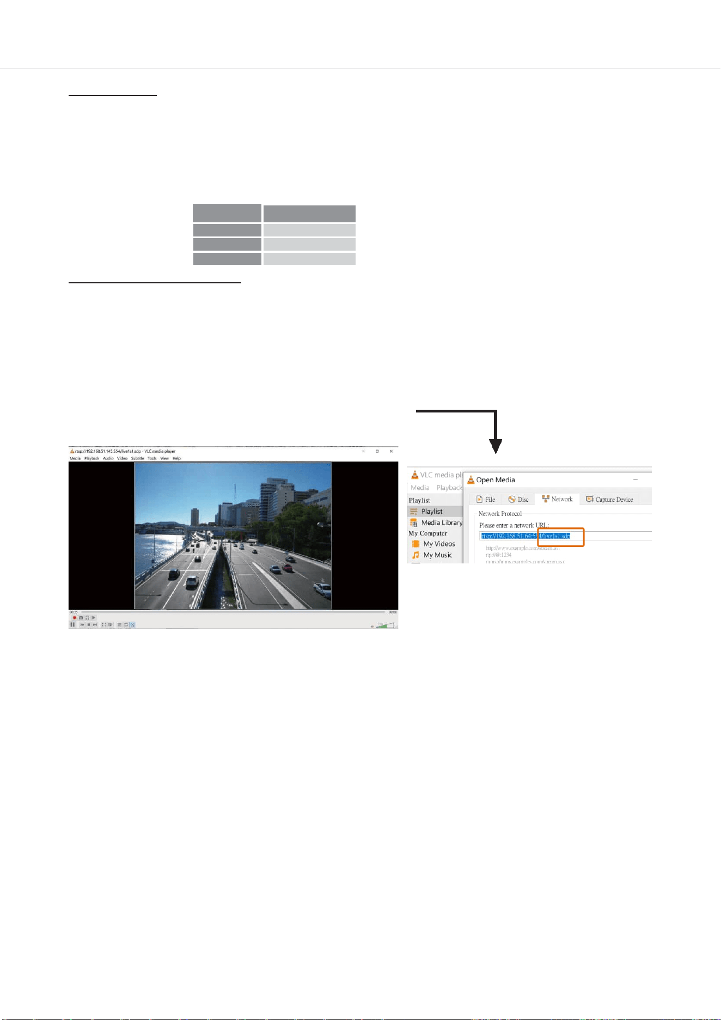
Task: Select Playlist in the VLC sidebar
Action: (x=435, y=511)
